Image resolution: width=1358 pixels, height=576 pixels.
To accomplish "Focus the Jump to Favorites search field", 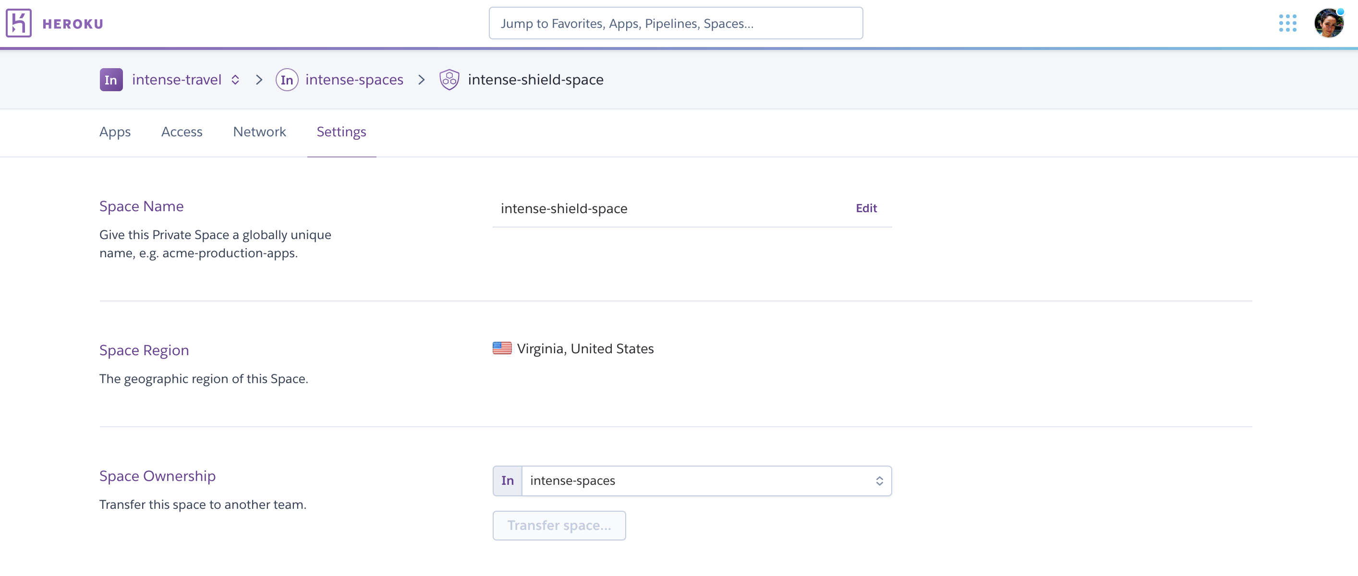I will pos(676,23).
